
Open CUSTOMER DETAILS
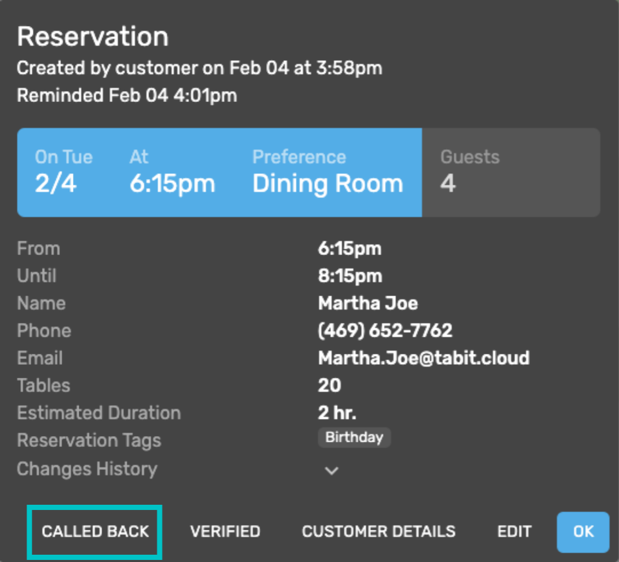378,532
